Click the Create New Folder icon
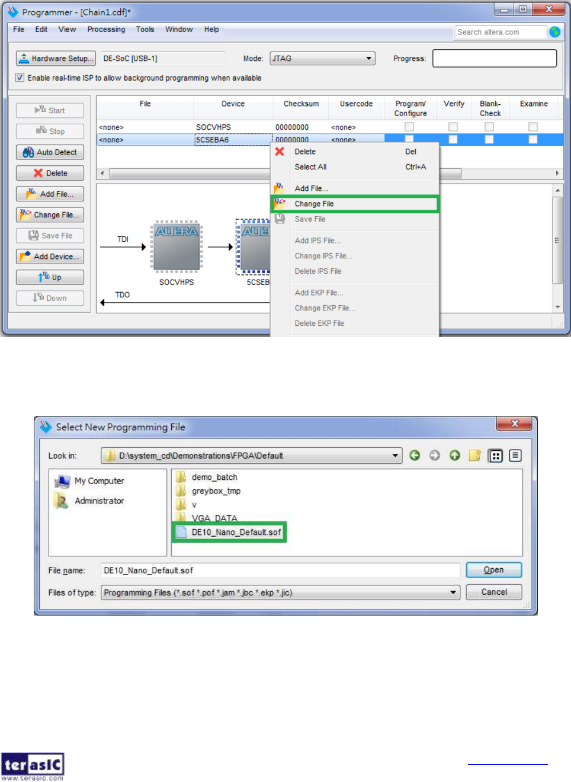Screen dimensions: 571x782 pos(474,455)
